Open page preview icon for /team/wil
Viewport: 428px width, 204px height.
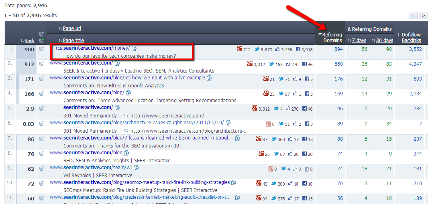tap(136, 168)
